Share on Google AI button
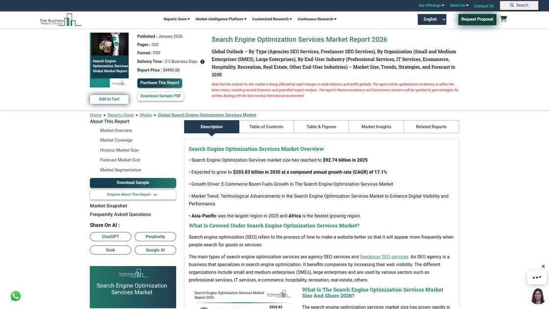 (155, 250)
